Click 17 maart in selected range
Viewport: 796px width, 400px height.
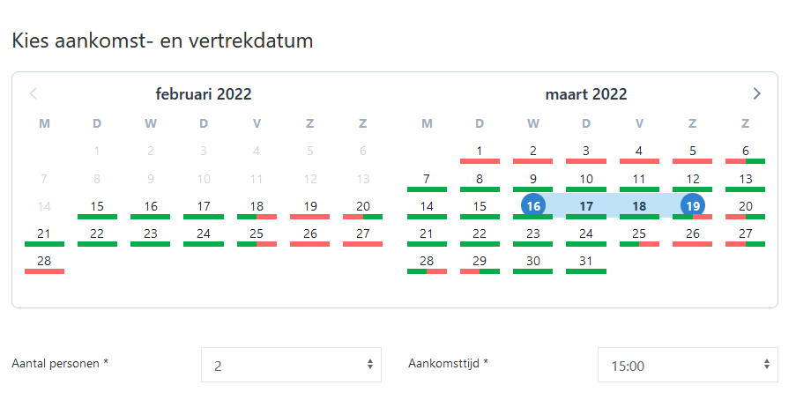(586, 206)
